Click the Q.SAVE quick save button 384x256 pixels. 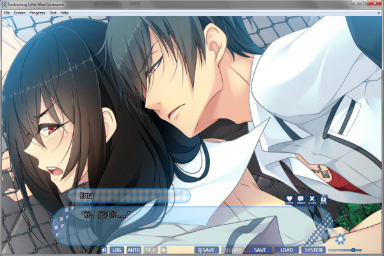(x=207, y=250)
